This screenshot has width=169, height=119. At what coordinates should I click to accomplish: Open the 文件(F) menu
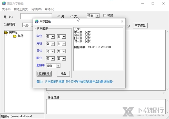click(6, 9)
